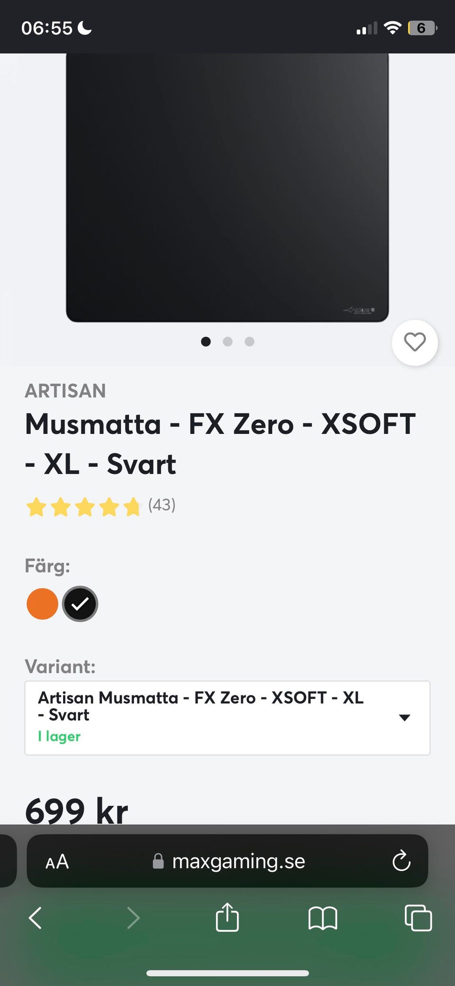Click dropdown arrow in Variant selector
The width and height of the screenshot is (455, 986).
tap(404, 718)
